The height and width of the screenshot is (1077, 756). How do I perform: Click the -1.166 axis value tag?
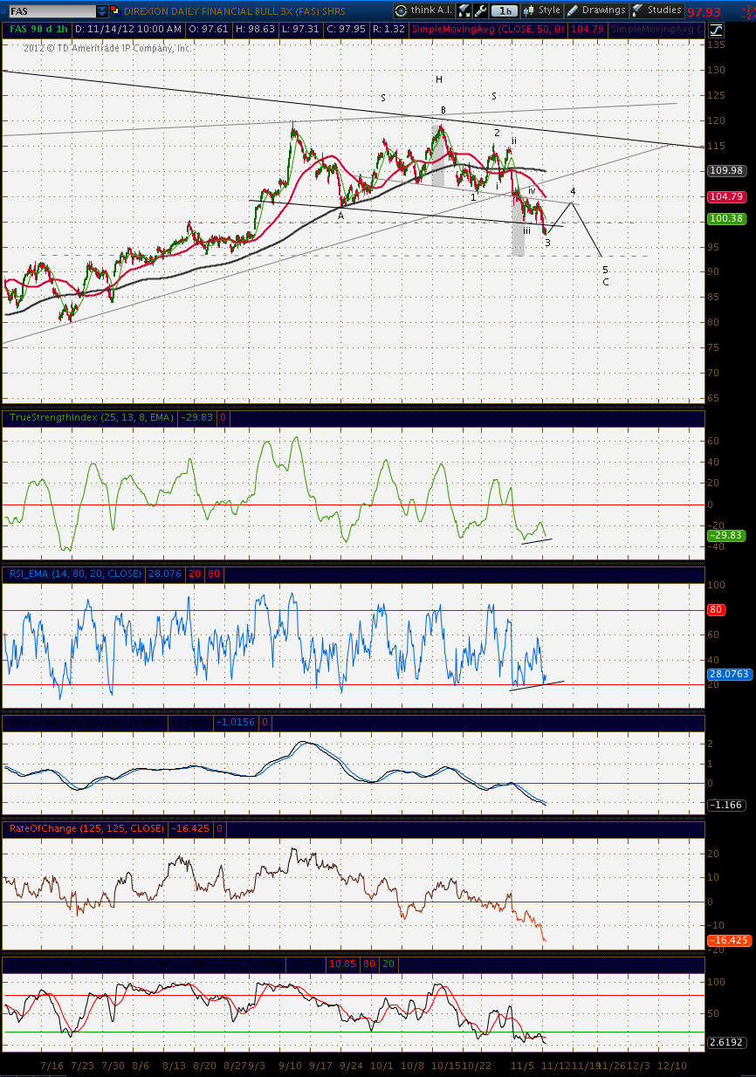[727, 804]
